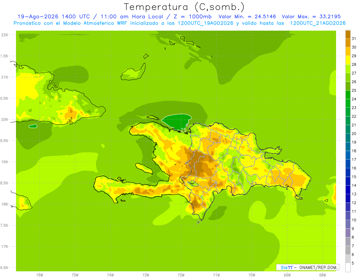This screenshot has width=362, height=279.
Task: Click the "72W" longitude axis label
Action: [181, 275]
